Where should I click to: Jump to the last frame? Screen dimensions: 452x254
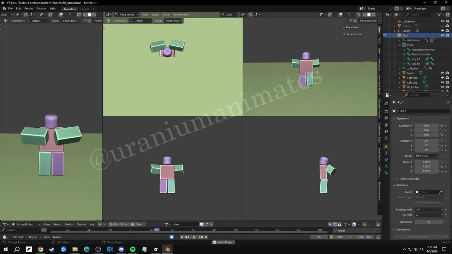[x=206, y=237]
